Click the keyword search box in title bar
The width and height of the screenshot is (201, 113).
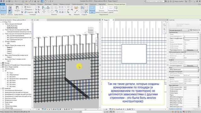coord(155,1)
